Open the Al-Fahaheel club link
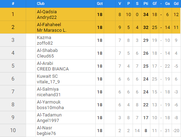 coord(49,25)
